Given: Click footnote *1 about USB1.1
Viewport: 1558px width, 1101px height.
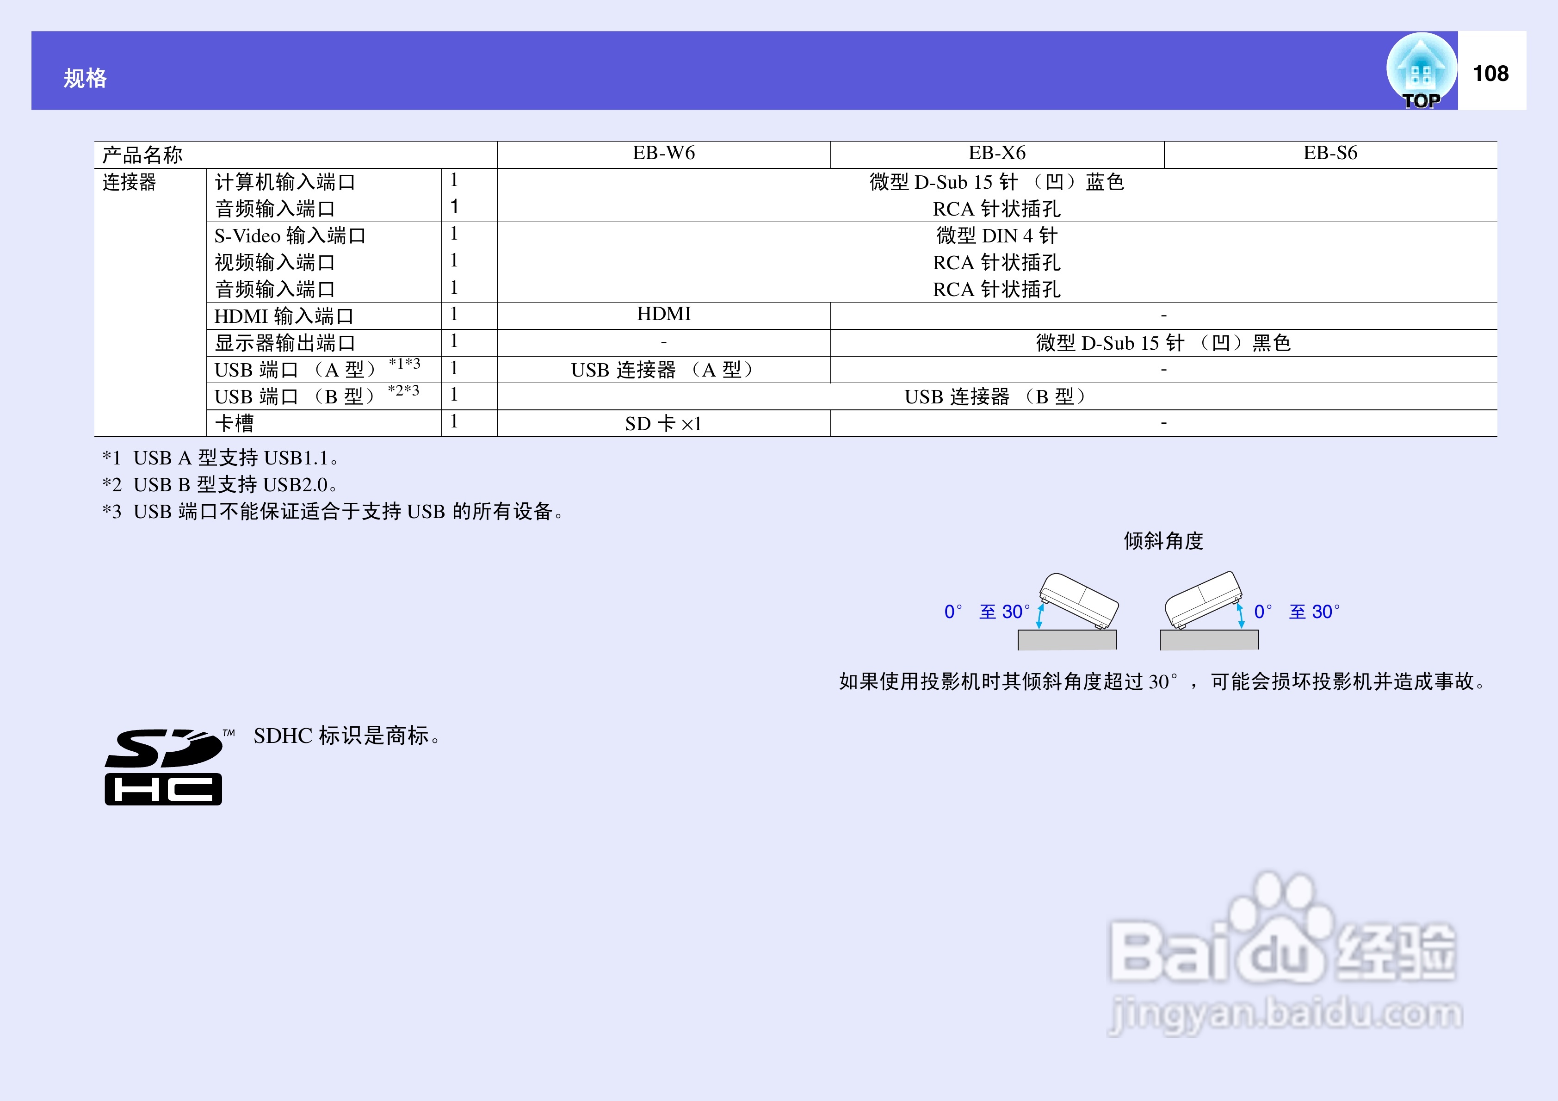Looking at the screenshot, I should [x=221, y=458].
